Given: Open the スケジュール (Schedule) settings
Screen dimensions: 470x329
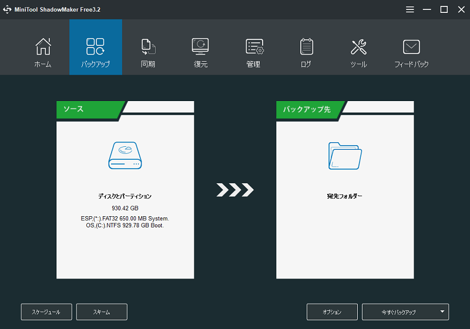Looking at the screenshot, I should pos(46,312).
